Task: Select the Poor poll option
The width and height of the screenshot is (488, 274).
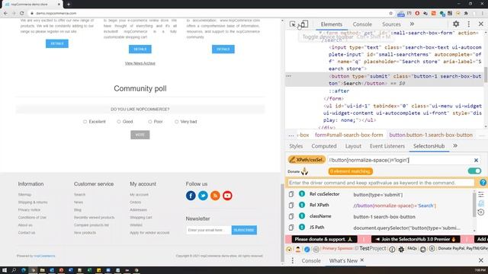Action: pos(150,122)
